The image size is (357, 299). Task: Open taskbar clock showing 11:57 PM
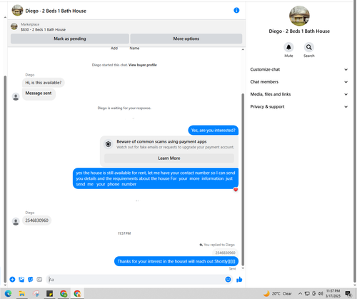pyautogui.click(x=333, y=293)
